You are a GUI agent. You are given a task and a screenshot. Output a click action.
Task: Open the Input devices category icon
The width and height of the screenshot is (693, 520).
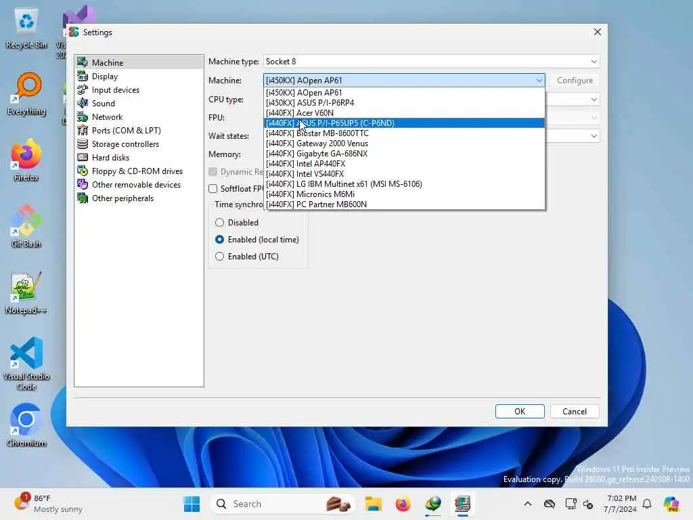pos(83,90)
